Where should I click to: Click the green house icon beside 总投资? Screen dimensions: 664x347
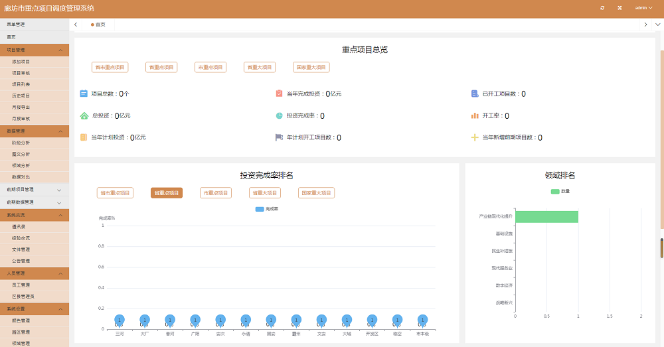(84, 115)
